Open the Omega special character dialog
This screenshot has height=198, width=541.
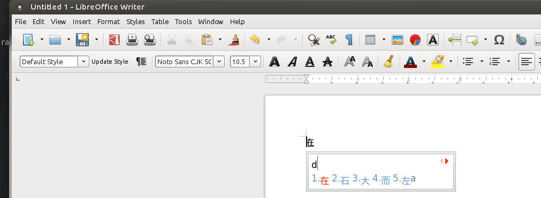(499, 40)
